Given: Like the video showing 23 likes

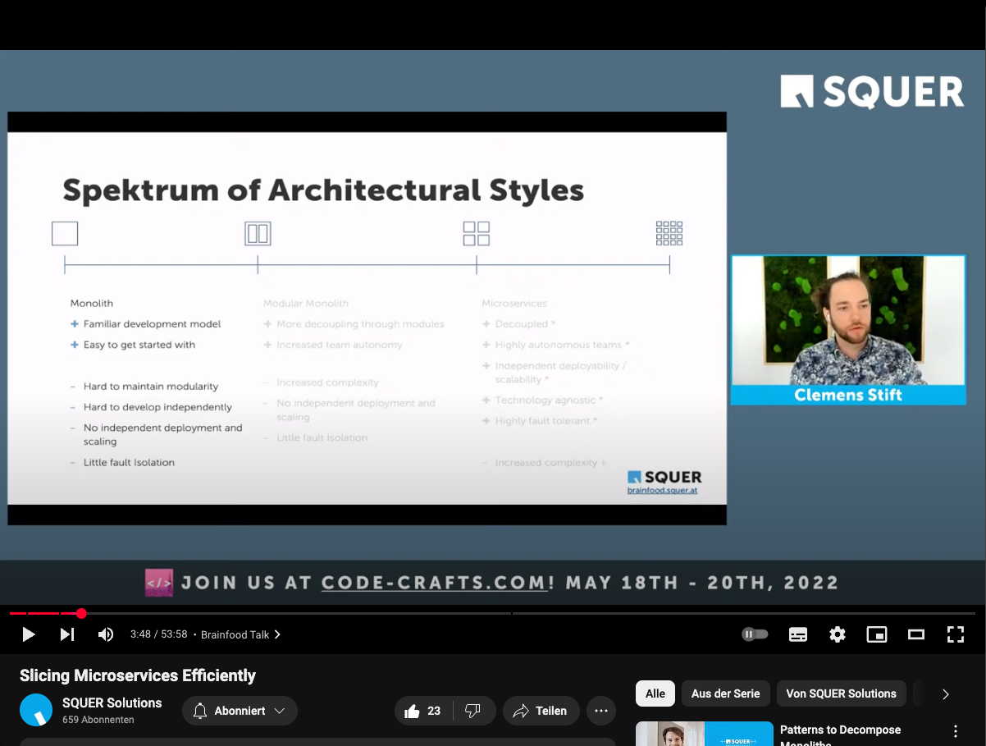Looking at the screenshot, I should point(422,711).
